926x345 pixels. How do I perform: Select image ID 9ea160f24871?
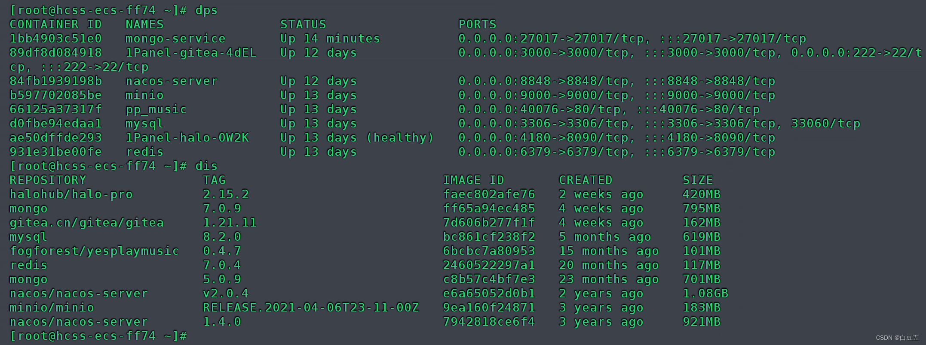489,308
